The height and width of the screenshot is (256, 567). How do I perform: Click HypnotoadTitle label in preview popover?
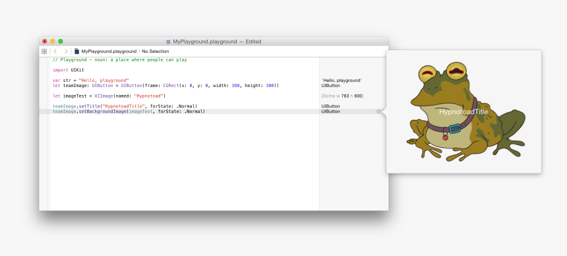pyautogui.click(x=463, y=112)
